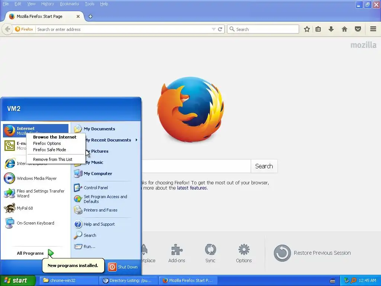The height and width of the screenshot is (286, 381).
Task: Open My Documents in Start menu
Action: click(106, 129)
